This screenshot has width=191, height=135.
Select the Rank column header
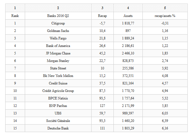click(x=15, y=16)
